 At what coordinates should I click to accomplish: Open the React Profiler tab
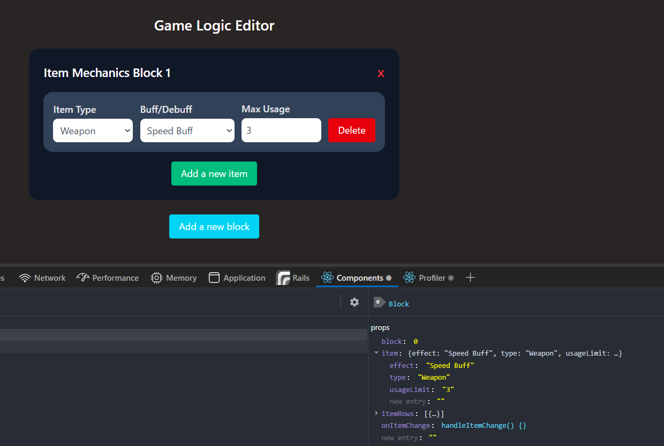tap(429, 278)
